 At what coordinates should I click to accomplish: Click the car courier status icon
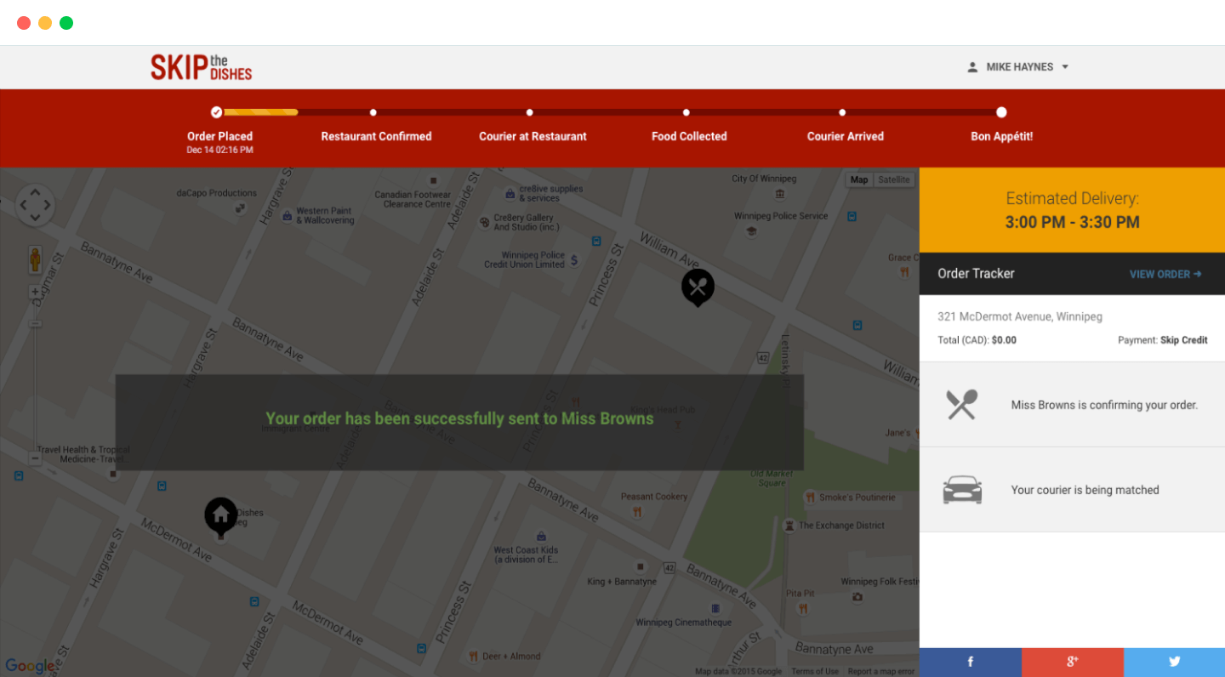pos(962,490)
